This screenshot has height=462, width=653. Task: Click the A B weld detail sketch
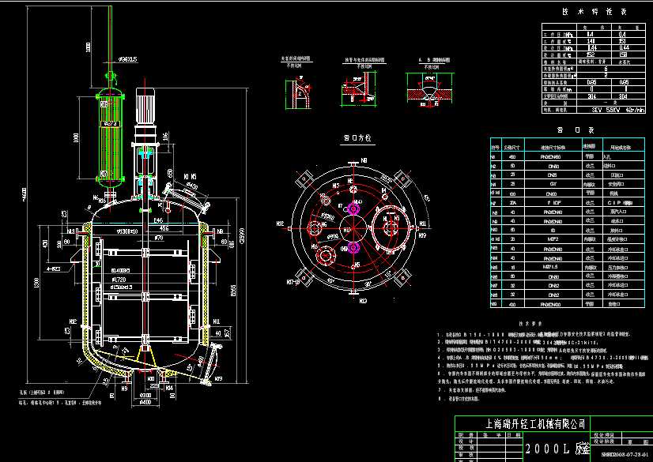430,91
